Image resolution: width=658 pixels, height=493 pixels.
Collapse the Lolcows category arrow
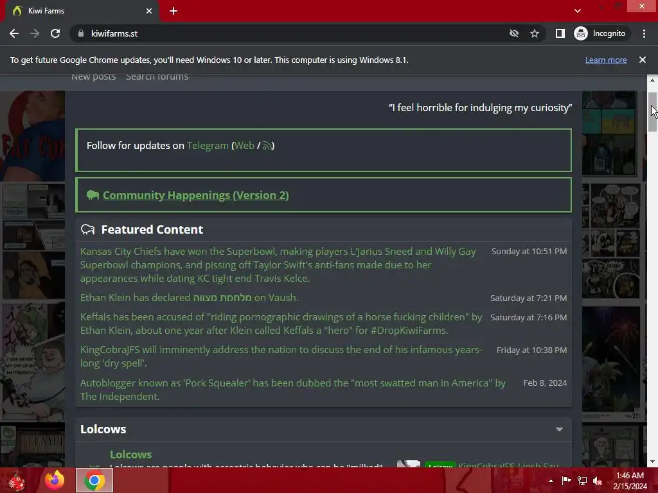[560, 429]
